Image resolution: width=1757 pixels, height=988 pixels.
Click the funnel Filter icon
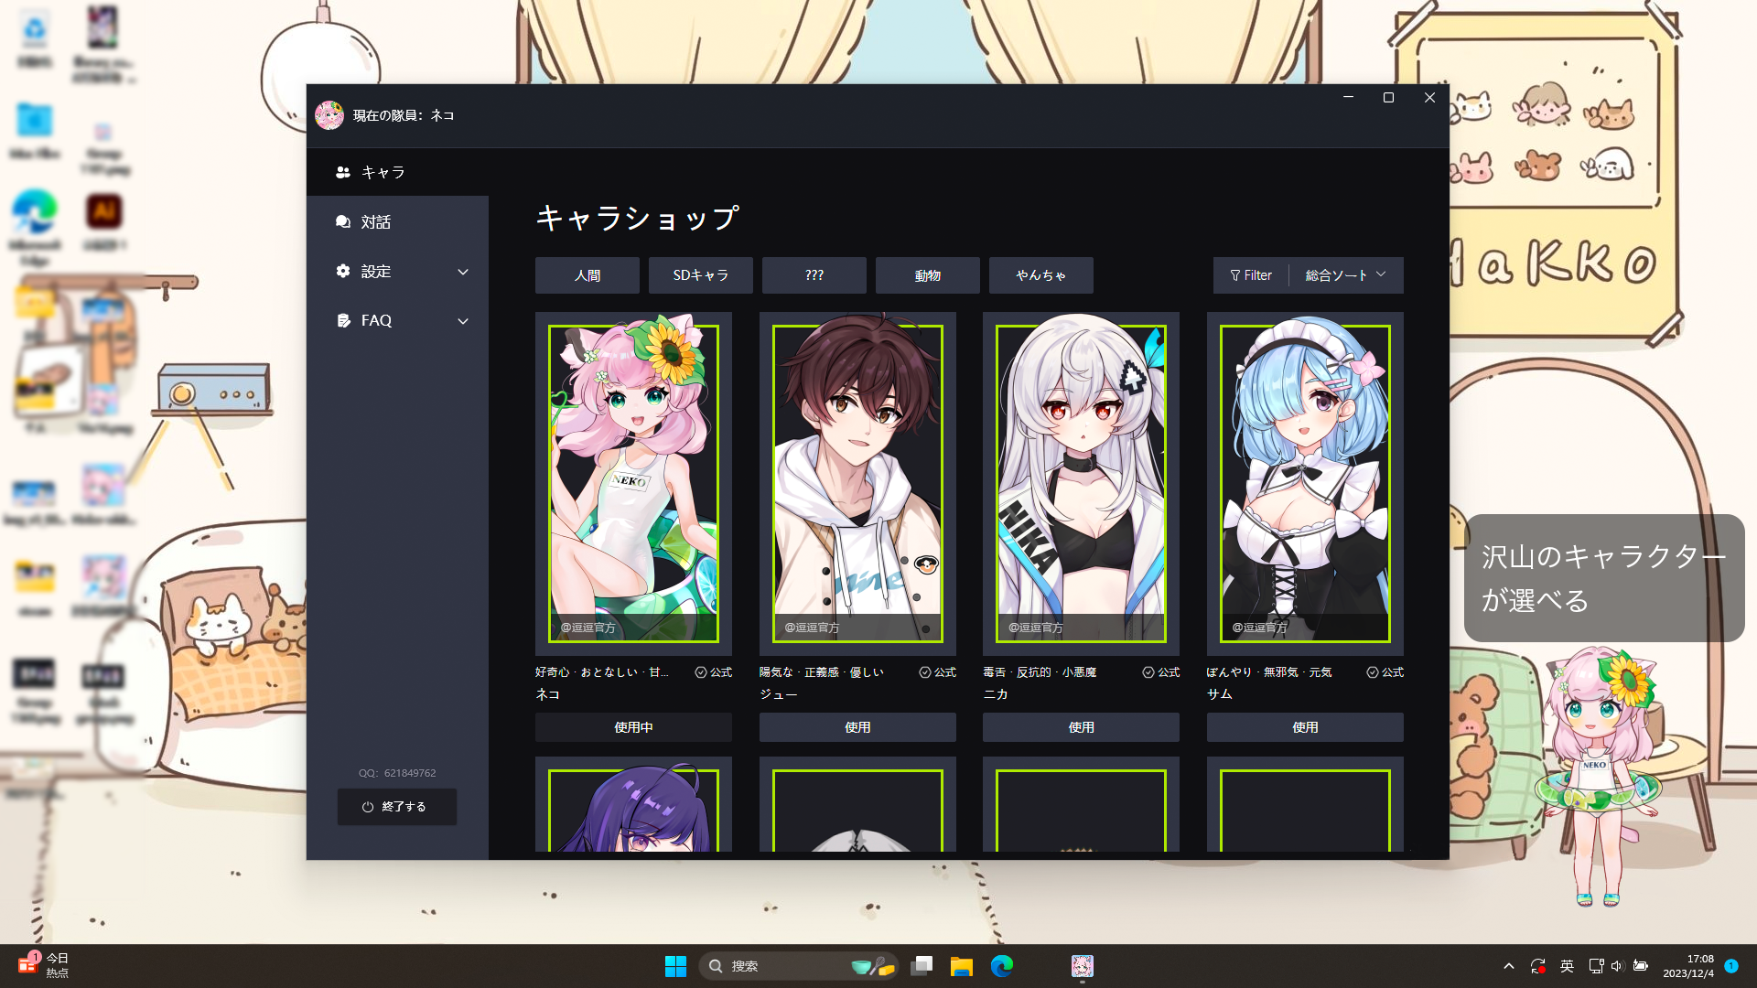point(1235,275)
